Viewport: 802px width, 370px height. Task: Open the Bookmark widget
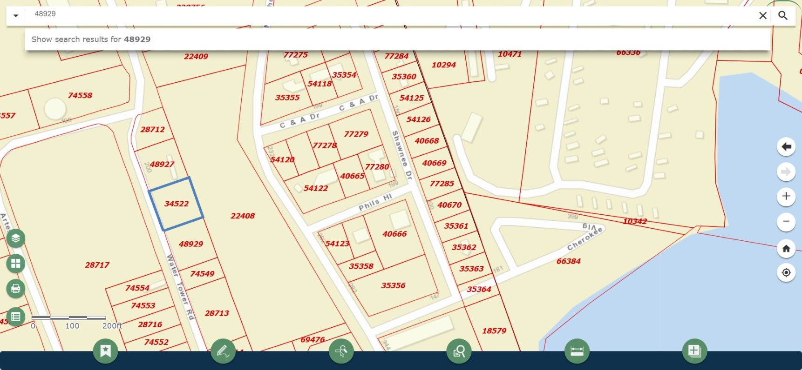coord(106,351)
